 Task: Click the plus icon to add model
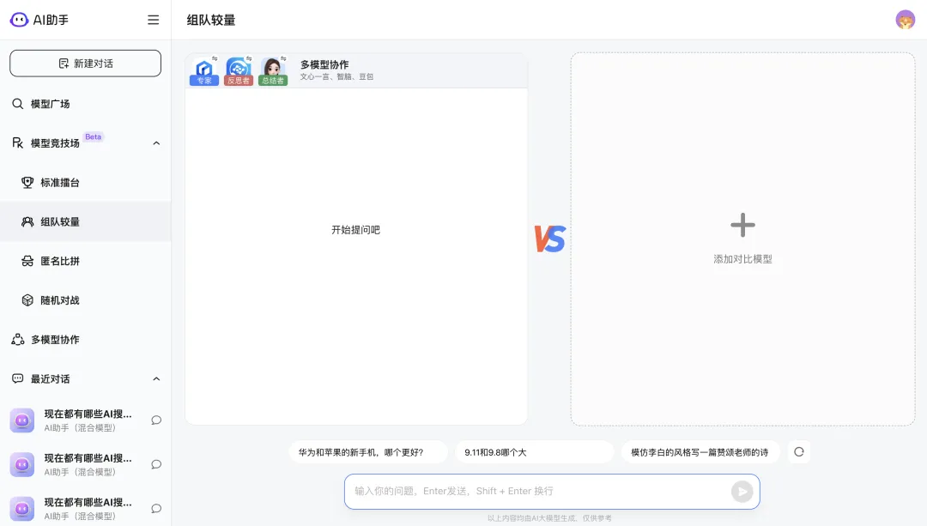tap(742, 225)
